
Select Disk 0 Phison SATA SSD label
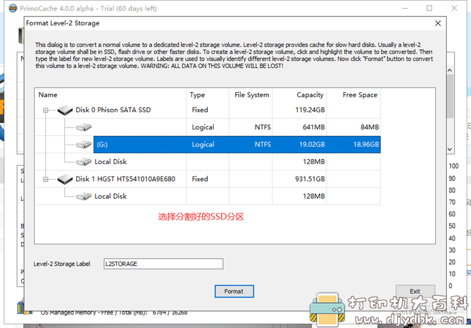click(113, 110)
